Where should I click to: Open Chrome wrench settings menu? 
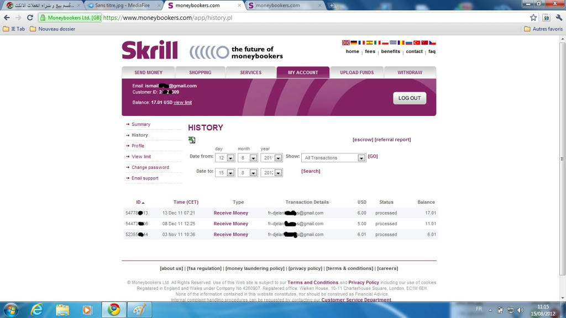[558, 18]
